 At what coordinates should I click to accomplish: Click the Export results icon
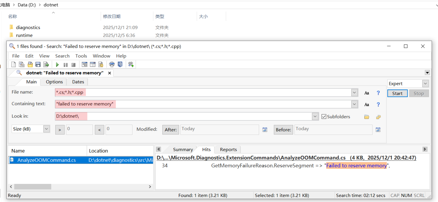(x=46, y=64)
